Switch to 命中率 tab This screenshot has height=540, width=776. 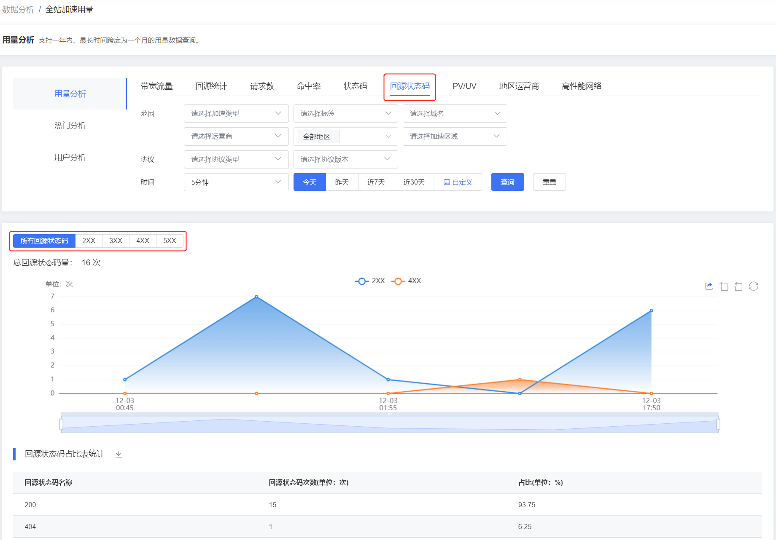click(309, 86)
